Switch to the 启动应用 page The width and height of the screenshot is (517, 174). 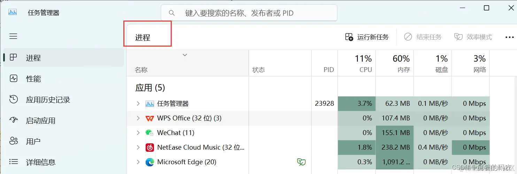click(x=63, y=121)
